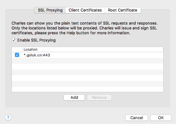This screenshot has height=124, width=176.
Task: Click the Remove button
Action: tap(99, 98)
